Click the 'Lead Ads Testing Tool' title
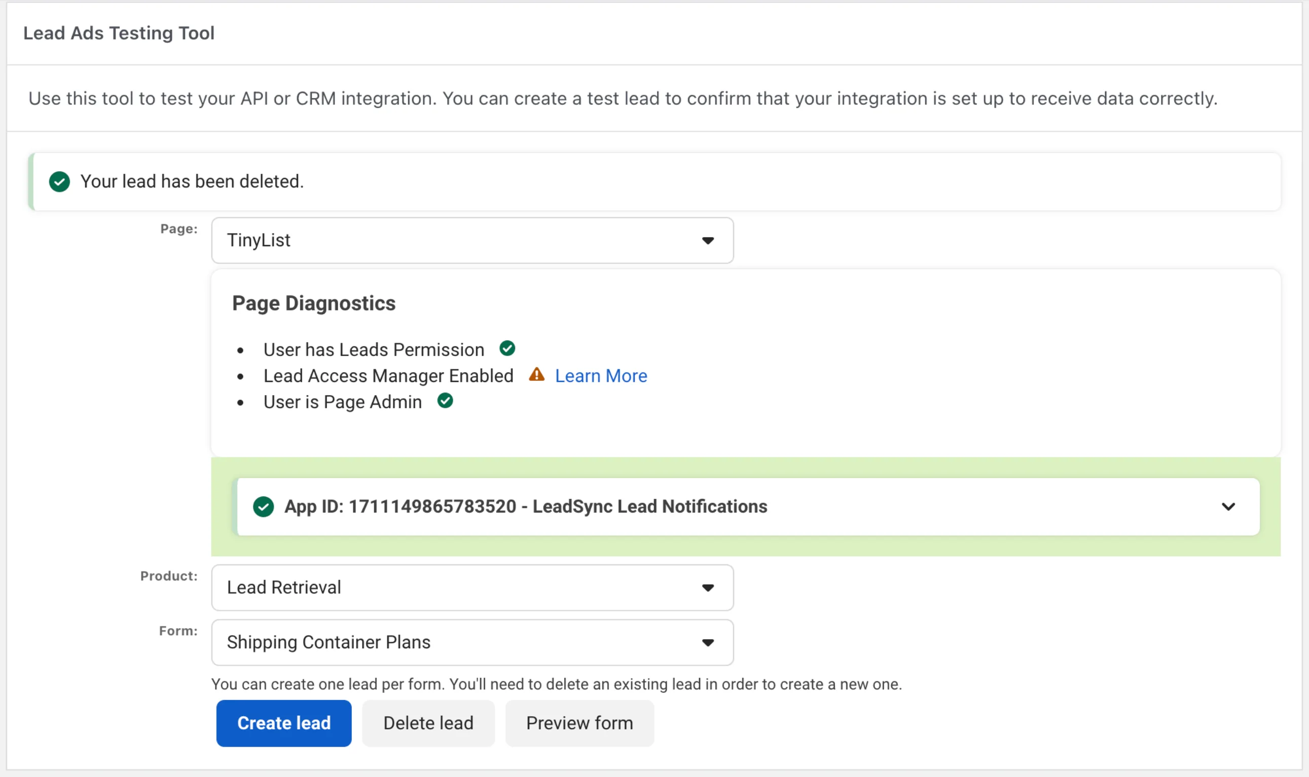The height and width of the screenshot is (777, 1309). [x=119, y=33]
